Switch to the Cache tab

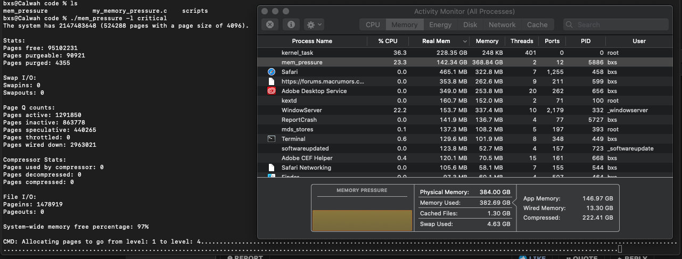(537, 24)
